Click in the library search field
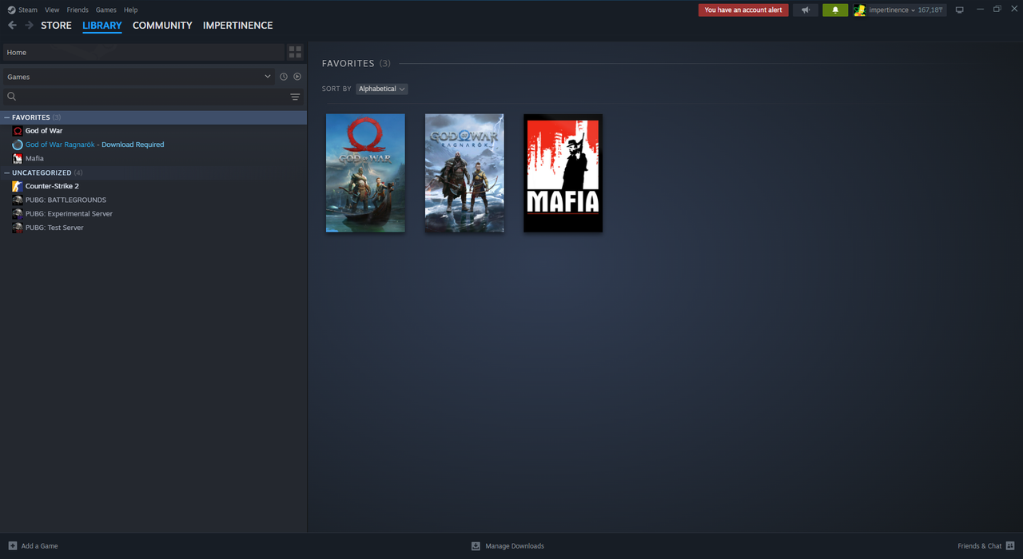The width and height of the screenshot is (1023, 559). pyautogui.click(x=152, y=97)
